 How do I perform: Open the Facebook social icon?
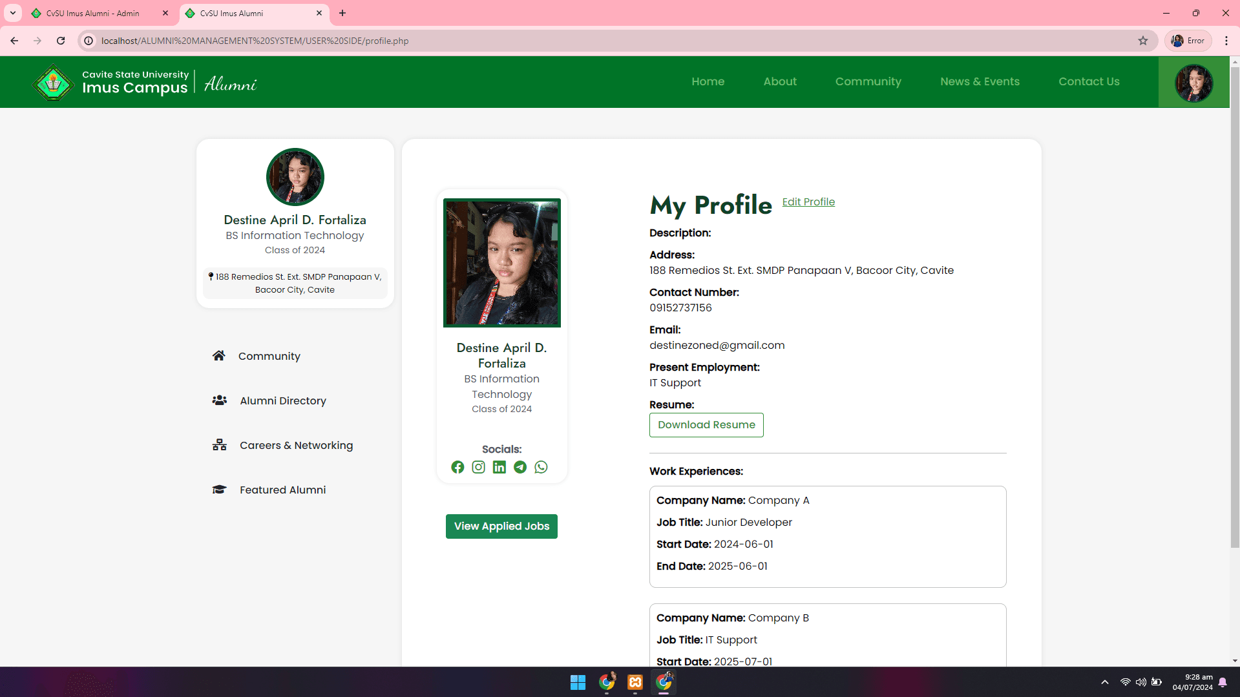pos(457,466)
